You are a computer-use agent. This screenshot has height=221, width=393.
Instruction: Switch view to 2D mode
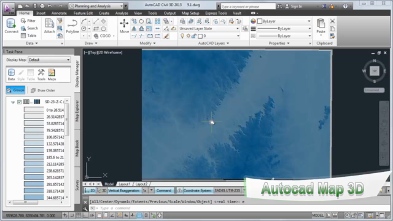(x=90, y=191)
